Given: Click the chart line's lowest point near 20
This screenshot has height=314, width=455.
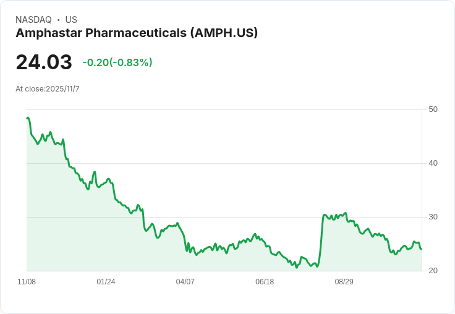Looking at the screenshot, I should pos(297,267).
